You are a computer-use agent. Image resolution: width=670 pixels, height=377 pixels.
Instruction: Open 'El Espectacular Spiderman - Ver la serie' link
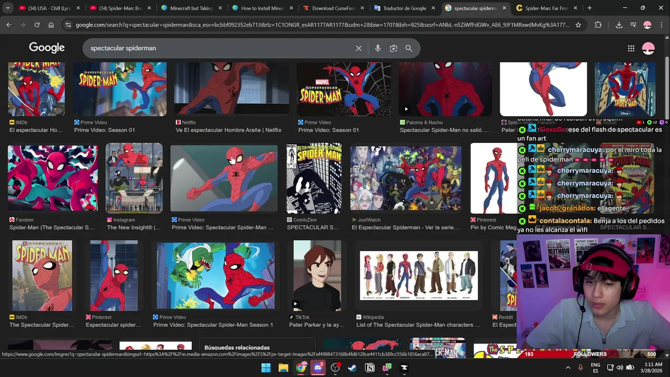tap(405, 227)
